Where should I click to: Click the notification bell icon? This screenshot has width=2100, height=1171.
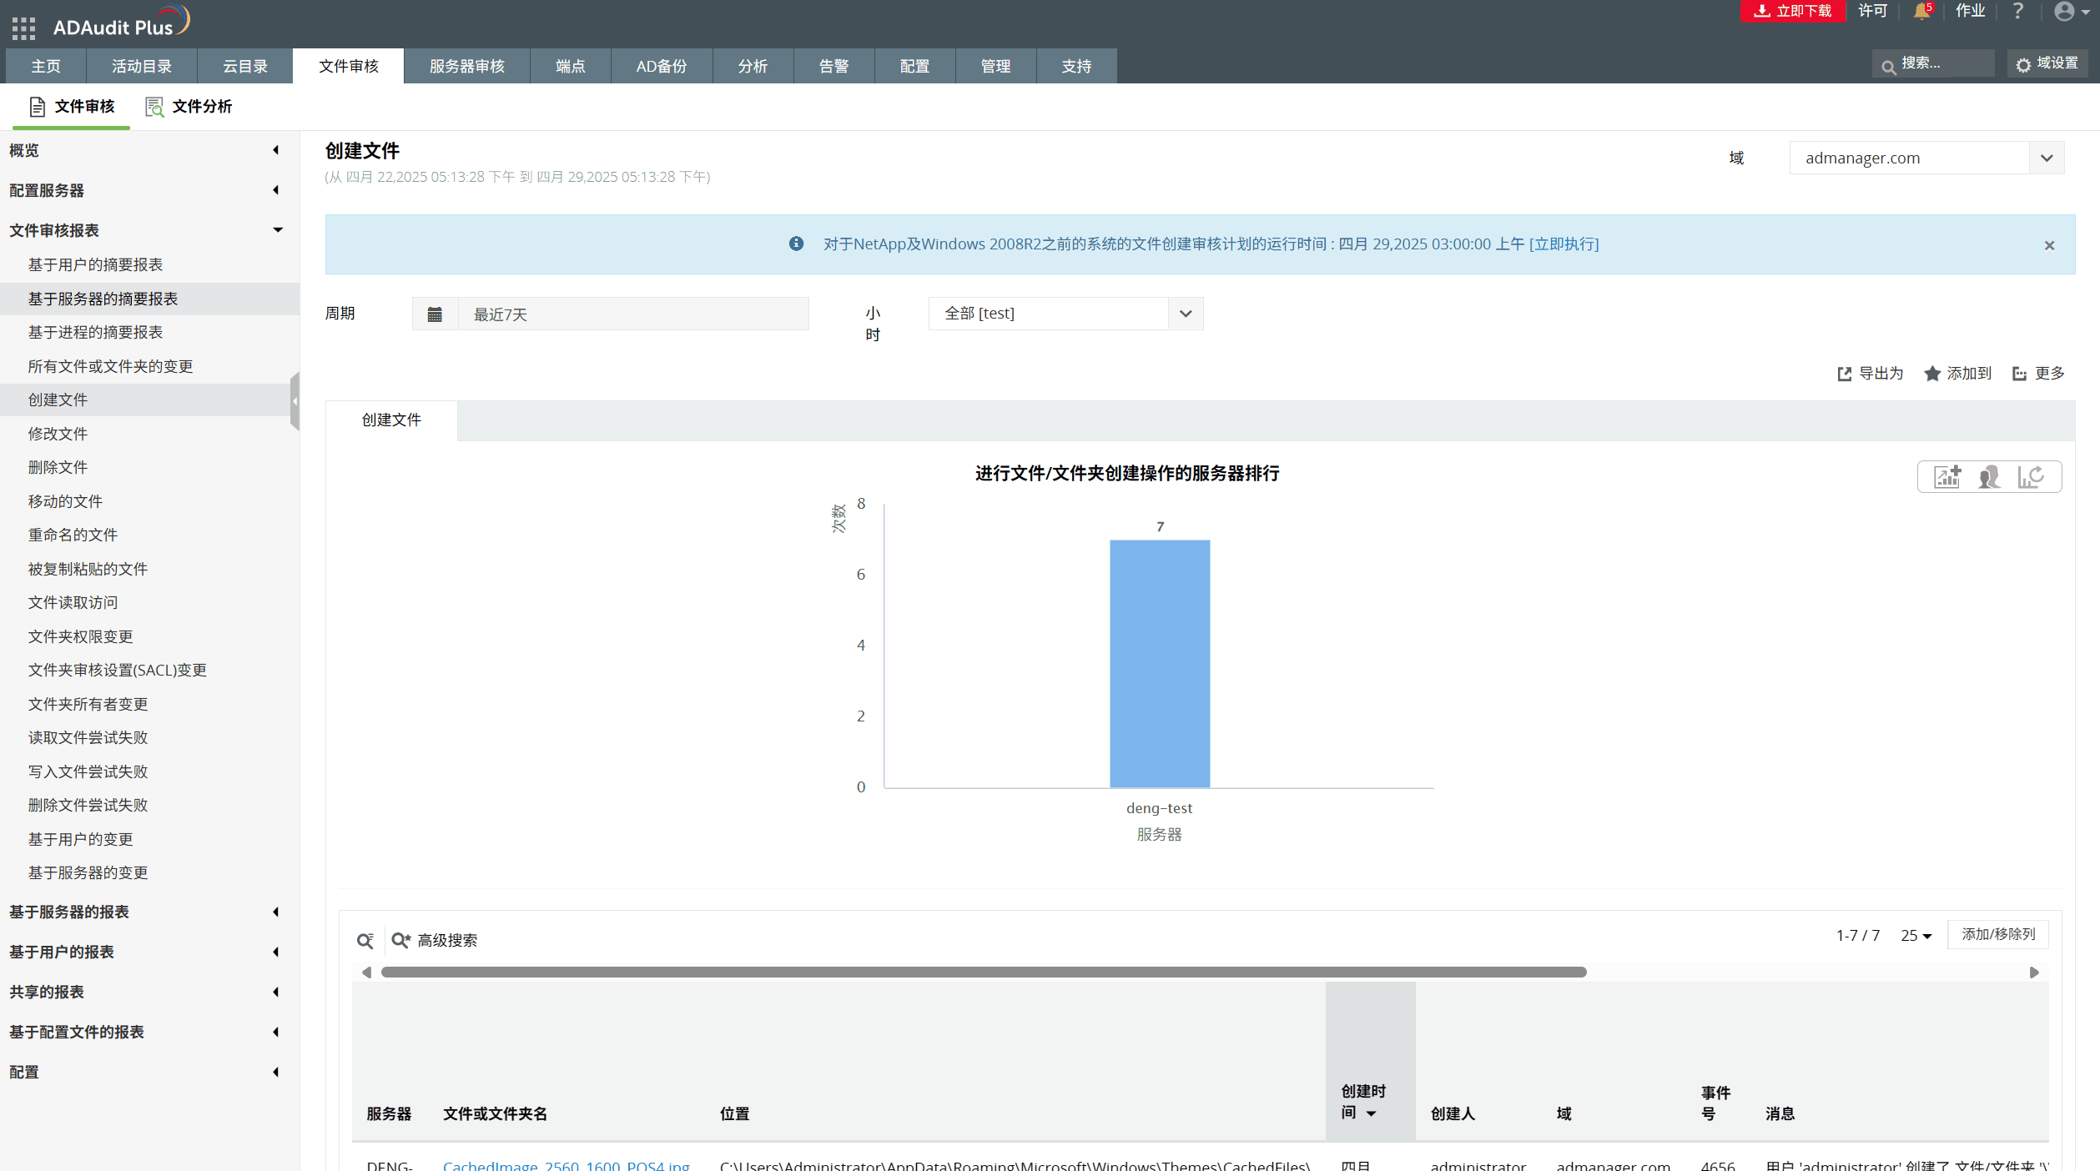(1921, 12)
